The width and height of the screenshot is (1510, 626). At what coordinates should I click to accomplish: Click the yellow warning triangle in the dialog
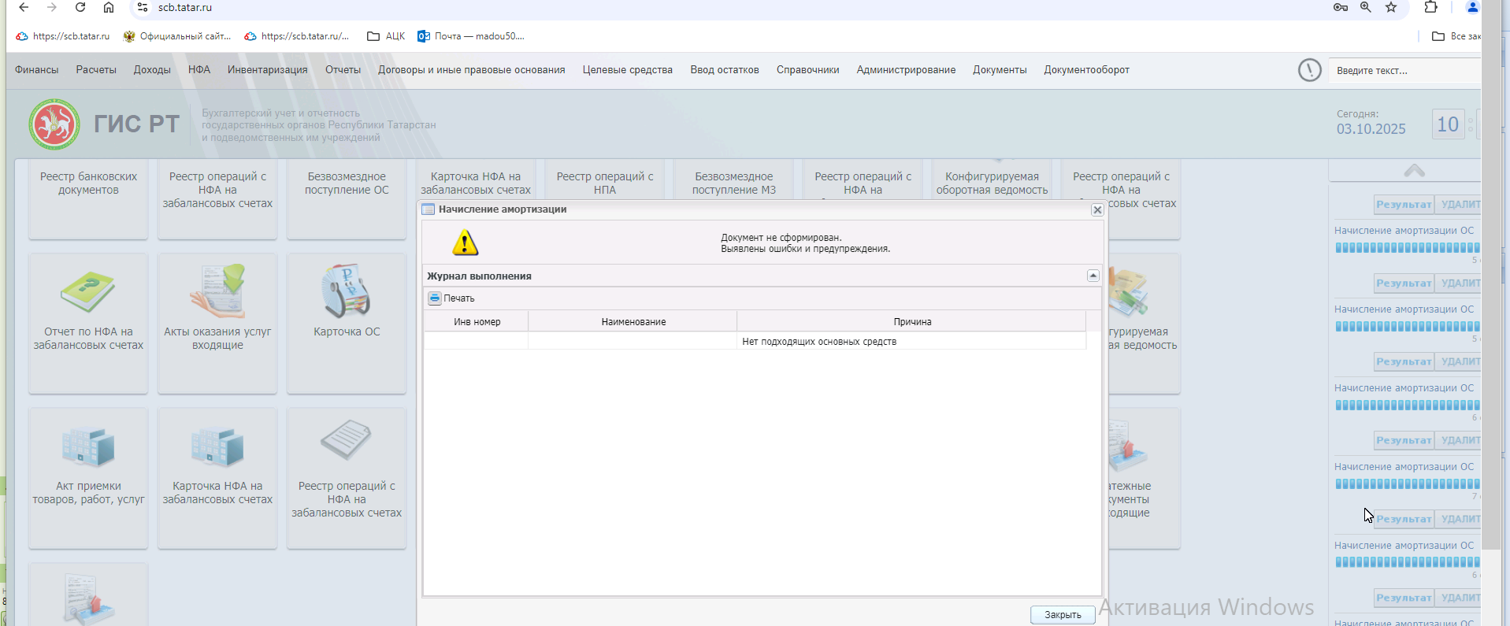coord(466,243)
